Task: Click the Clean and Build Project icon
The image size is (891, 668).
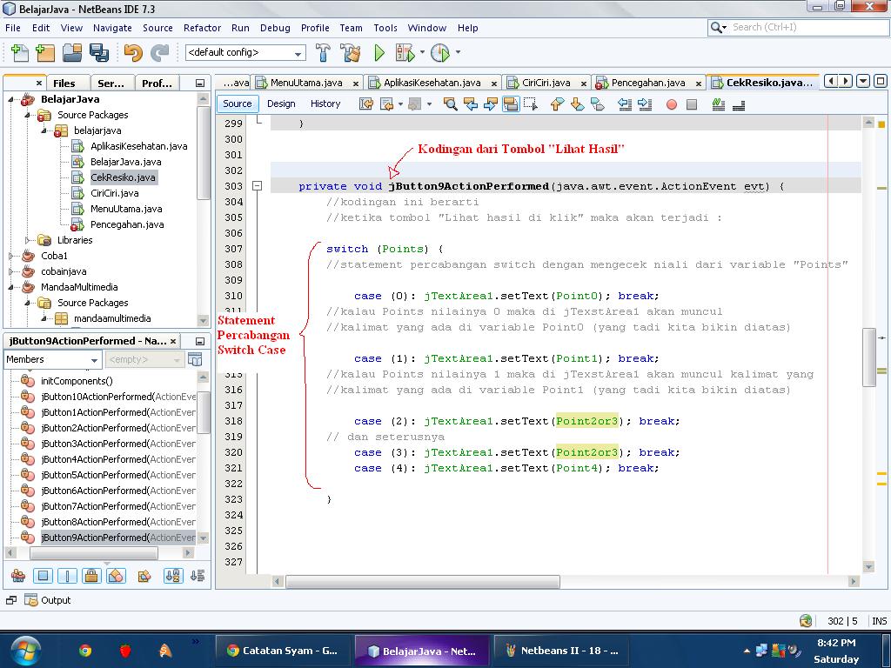Action: (351, 53)
